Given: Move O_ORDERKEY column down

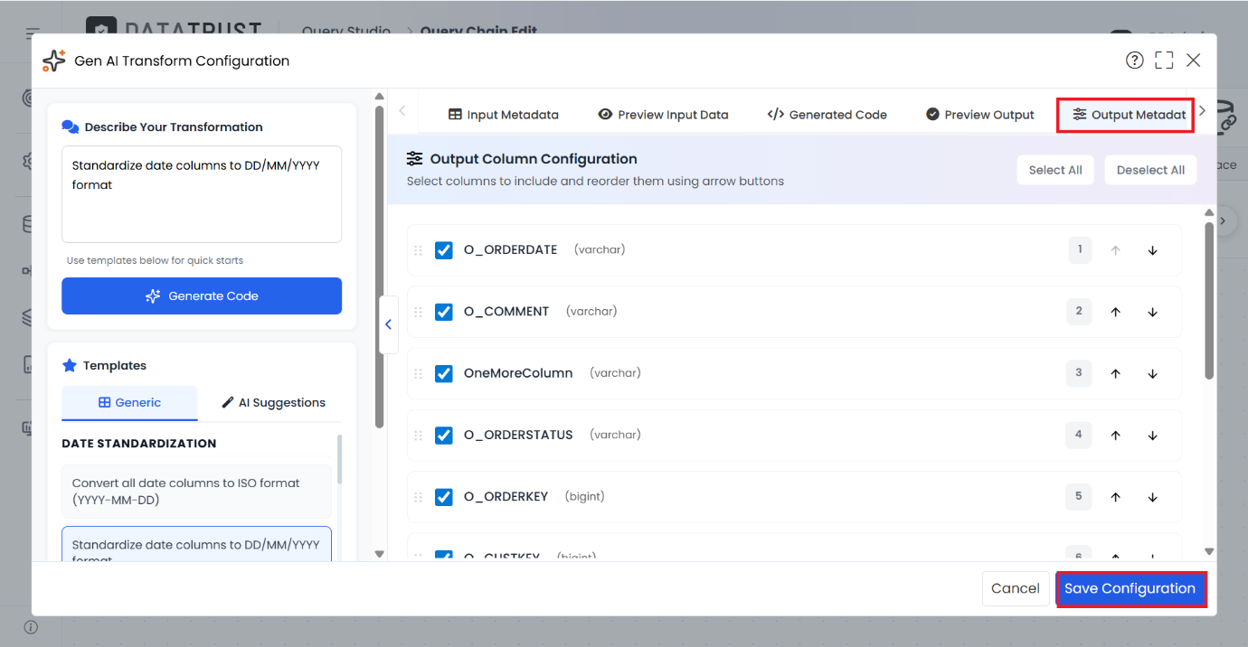Looking at the screenshot, I should point(1153,497).
